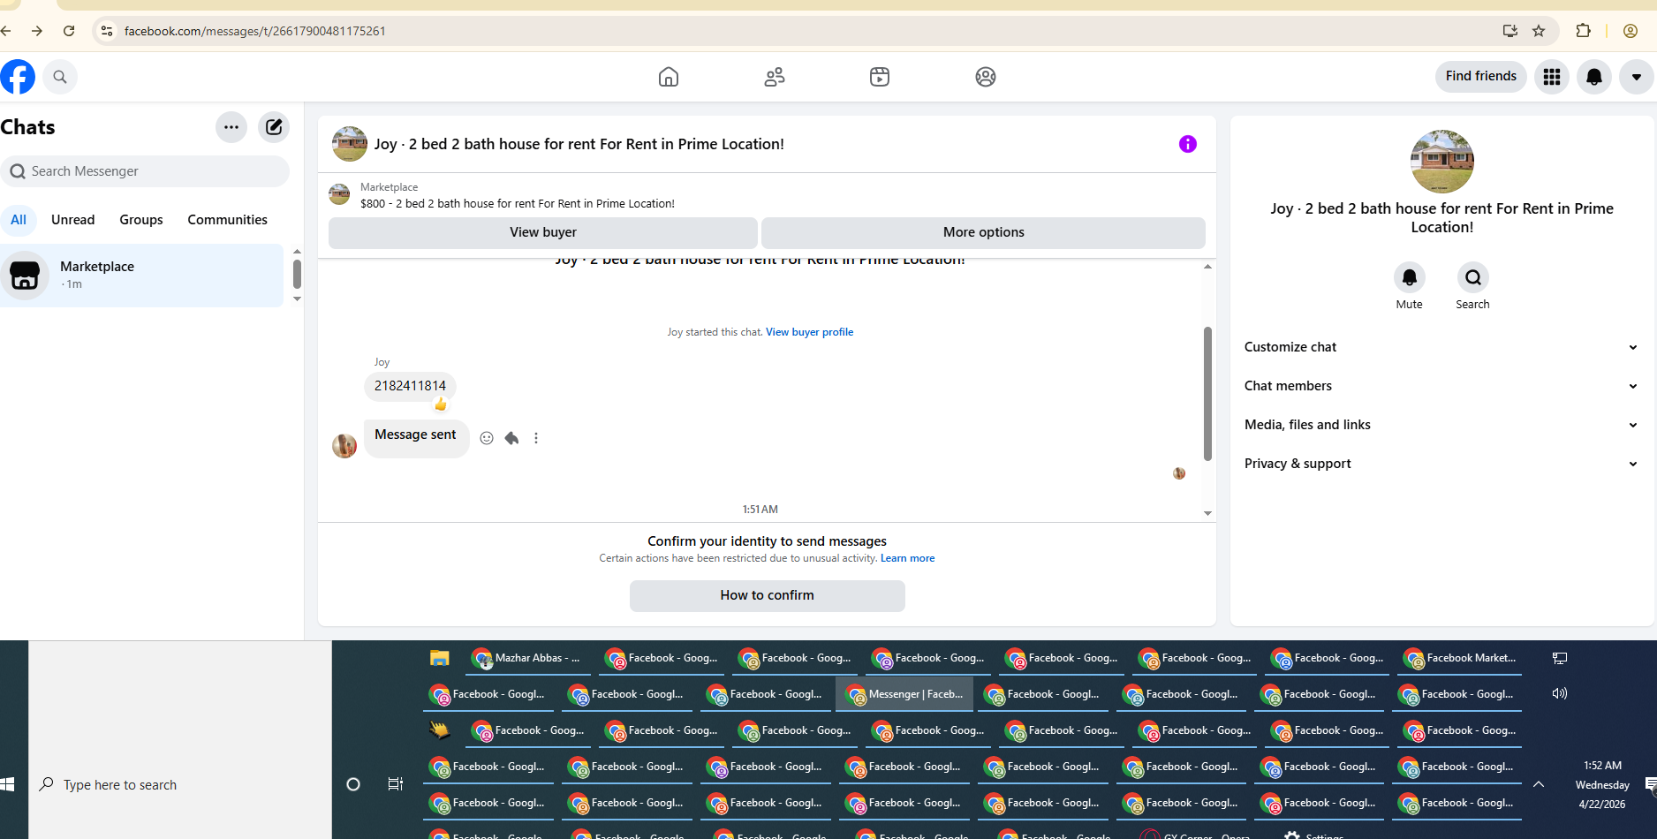Screen dimensions: 1657x839
Task: Focus the Search Messenger field
Action: click(145, 171)
